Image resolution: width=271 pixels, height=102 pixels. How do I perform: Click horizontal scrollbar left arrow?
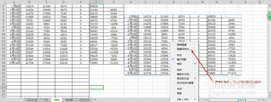click(x=207, y=100)
